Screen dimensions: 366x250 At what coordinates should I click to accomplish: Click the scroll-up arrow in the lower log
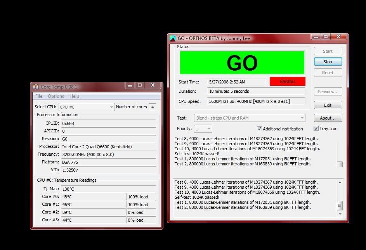[x=340, y=182]
